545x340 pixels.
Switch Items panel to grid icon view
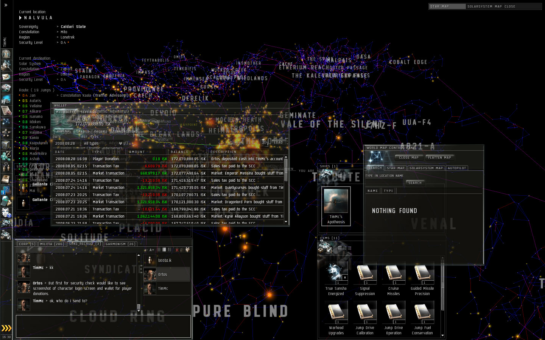point(340,248)
